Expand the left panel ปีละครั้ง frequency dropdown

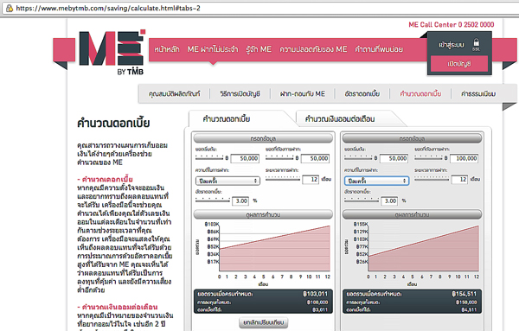tap(227, 181)
